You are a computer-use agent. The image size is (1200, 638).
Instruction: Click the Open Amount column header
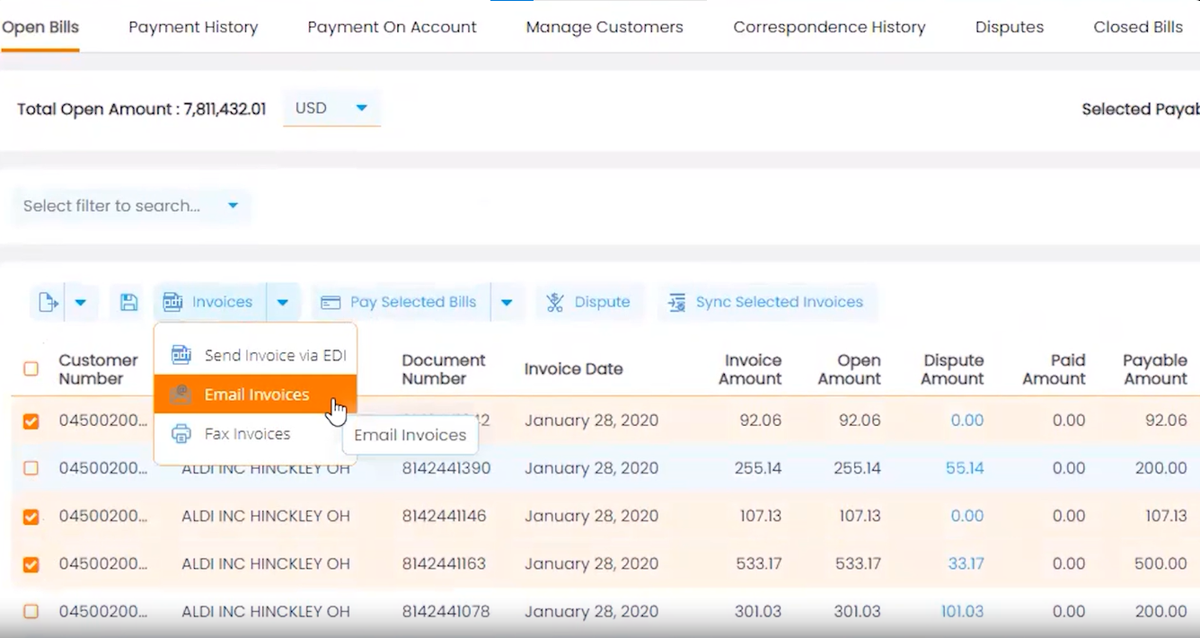[x=849, y=369]
